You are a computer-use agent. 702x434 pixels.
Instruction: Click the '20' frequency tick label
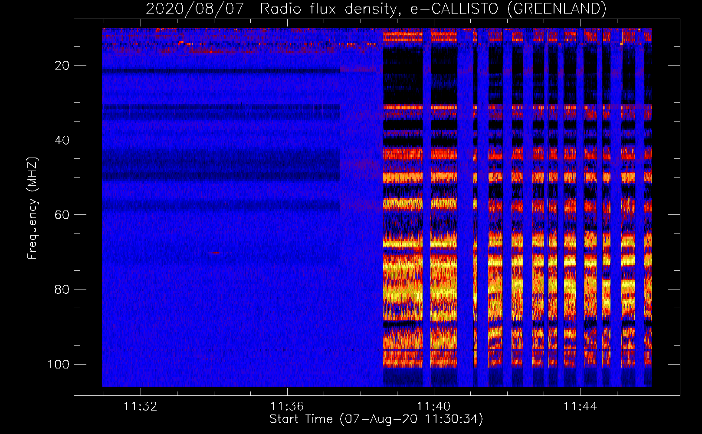tap(62, 66)
